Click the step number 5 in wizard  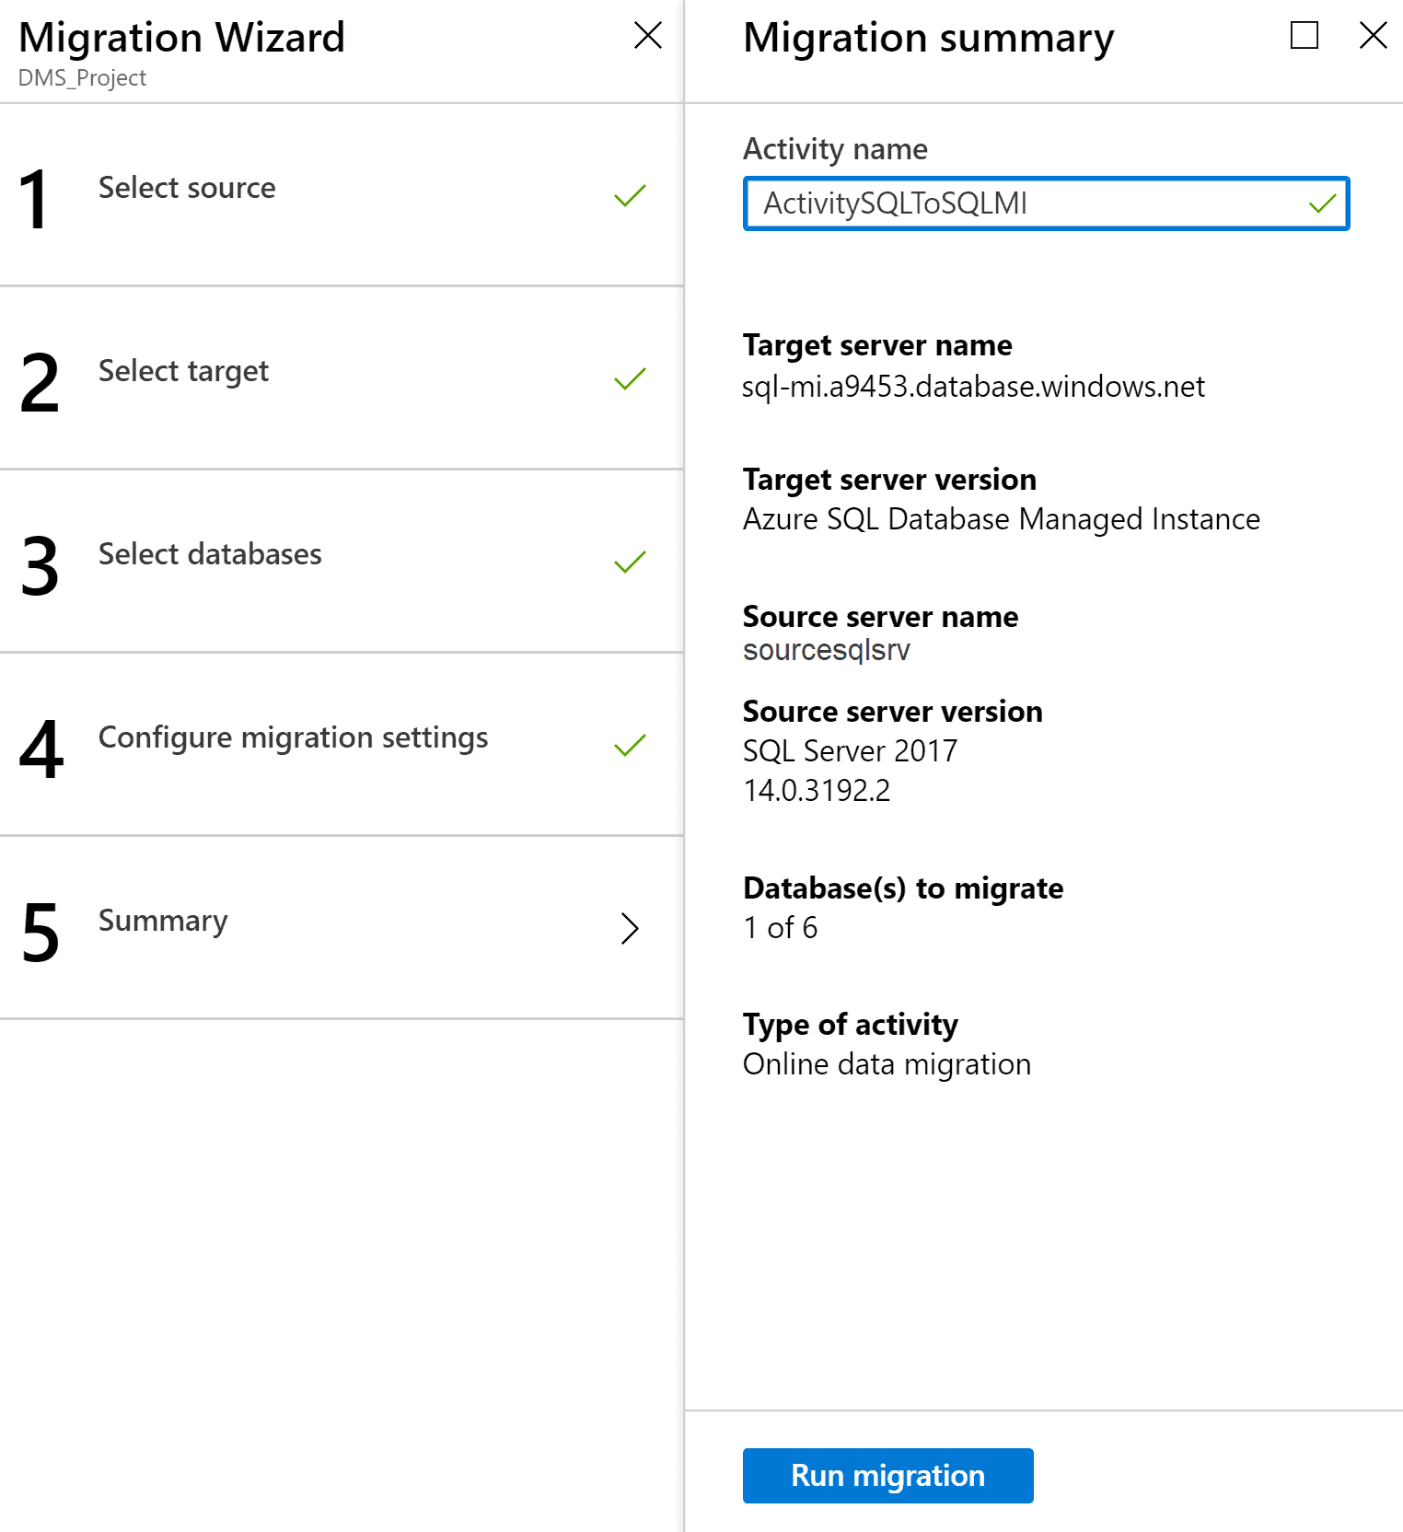tap(41, 932)
